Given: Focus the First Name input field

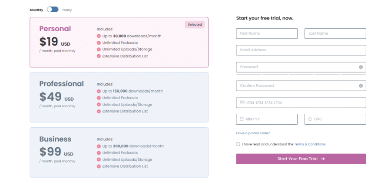Looking at the screenshot, I should 267,33.
